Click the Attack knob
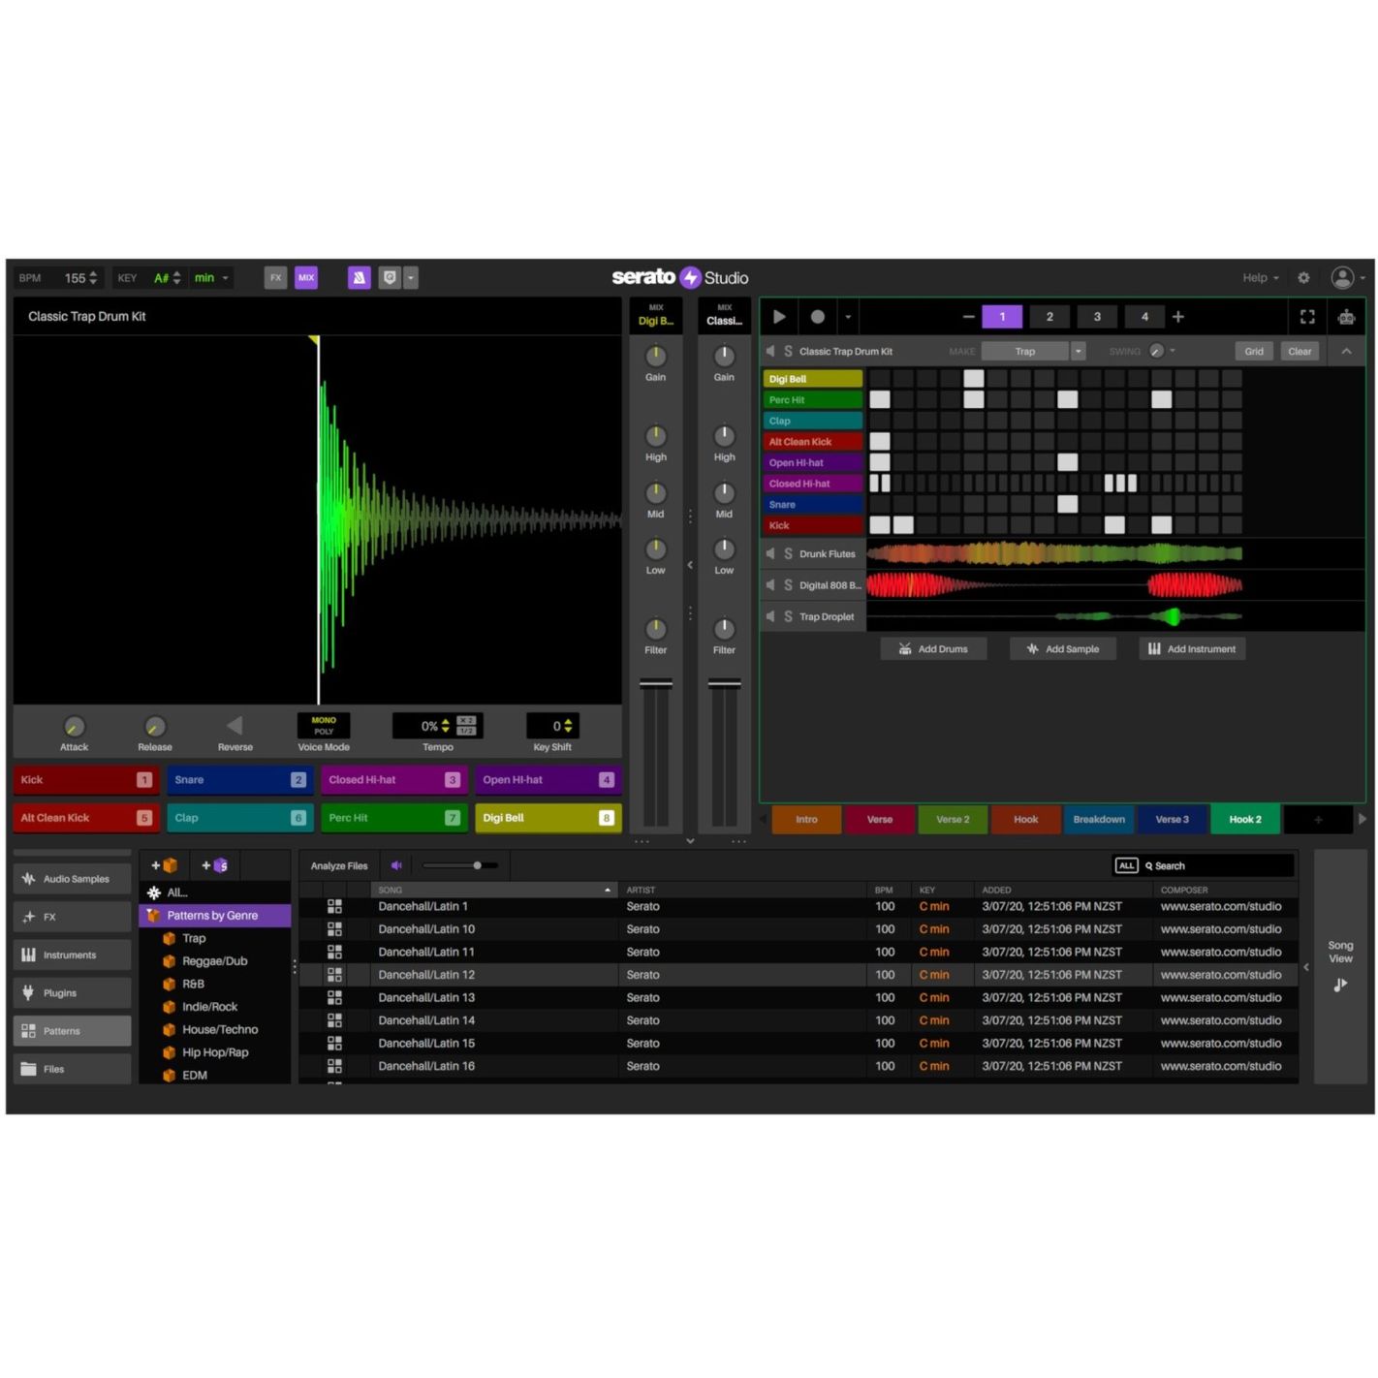 tap(74, 726)
